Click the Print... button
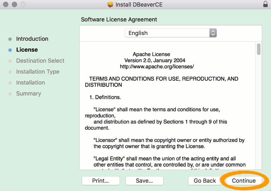Viewport: 271px width, 191px height. [x=101, y=180]
